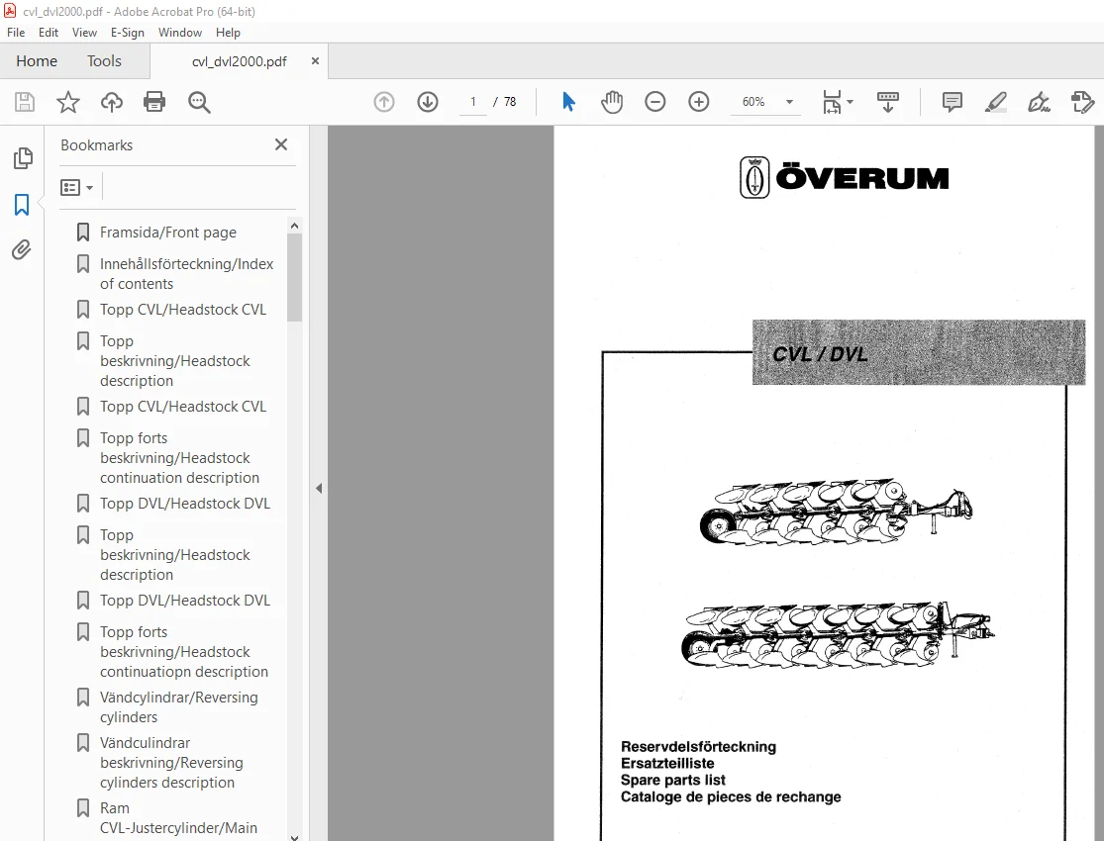
Task: Open the bookmarks options dropdown menu
Action: click(x=77, y=187)
